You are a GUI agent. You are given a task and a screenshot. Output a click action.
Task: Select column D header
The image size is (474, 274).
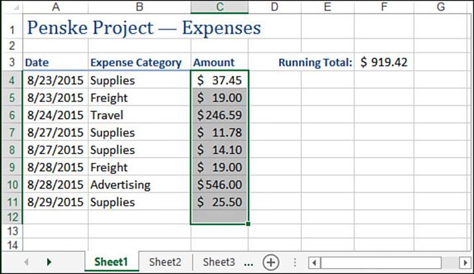(274, 7)
